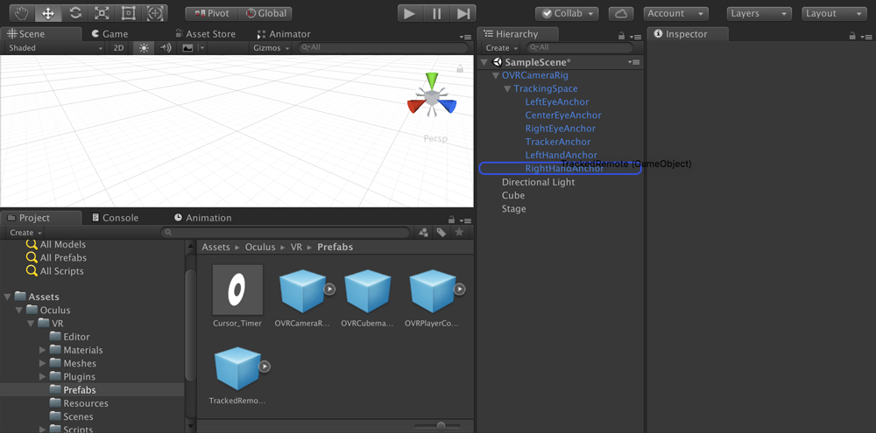This screenshot has height=433, width=876.
Task: Toggle scene audio
Action: tap(166, 48)
